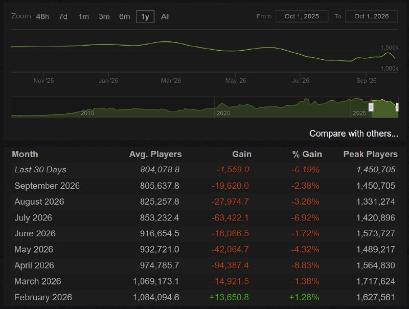
Task: Click average players value 804,078.8
Action: click(x=160, y=170)
